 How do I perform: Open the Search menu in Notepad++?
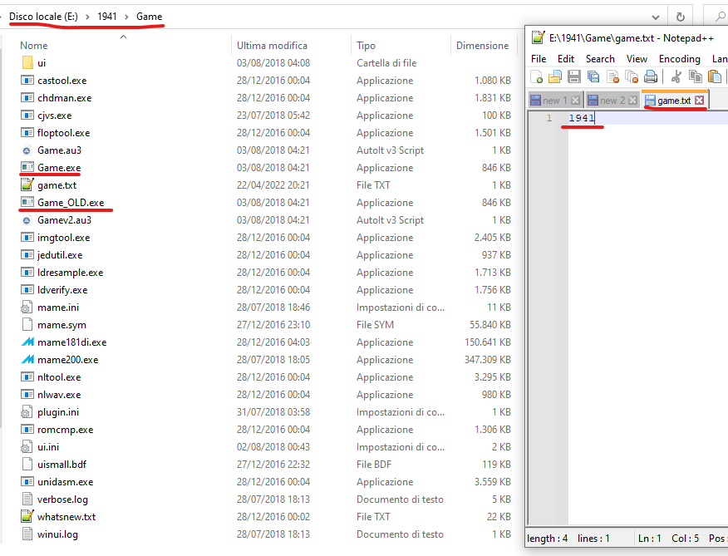coord(600,59)
